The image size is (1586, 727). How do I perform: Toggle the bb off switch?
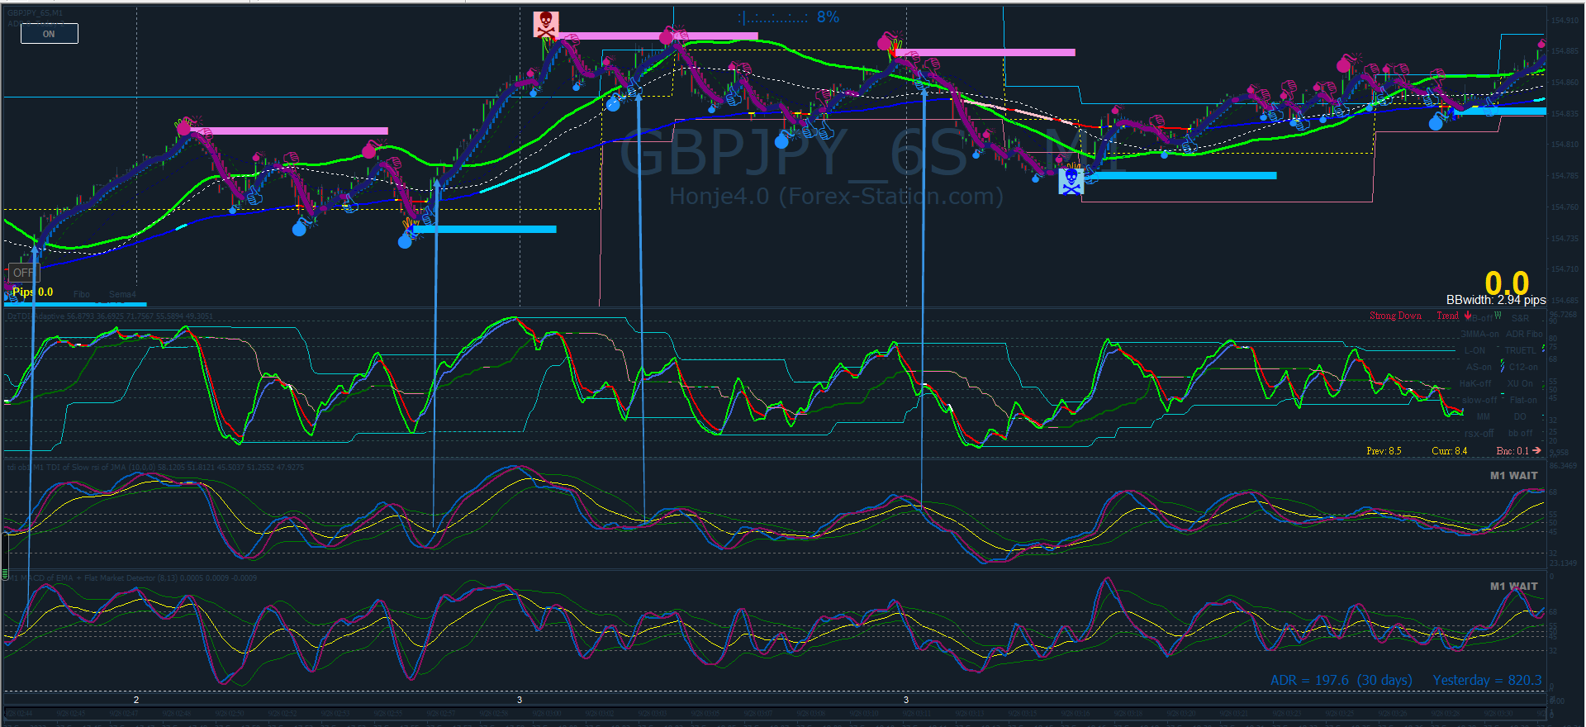(x=1520, y=434)
